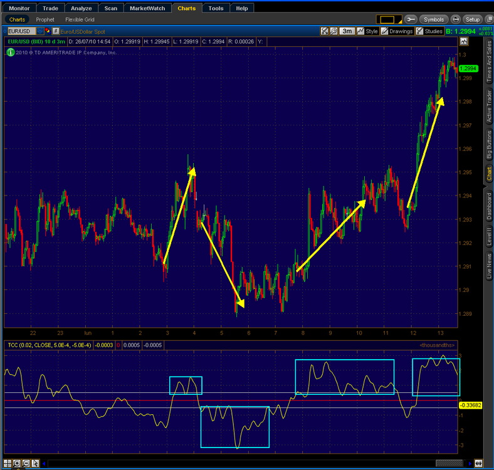Toggle the Active Trader side panel
494x470 pixels.
488,106
